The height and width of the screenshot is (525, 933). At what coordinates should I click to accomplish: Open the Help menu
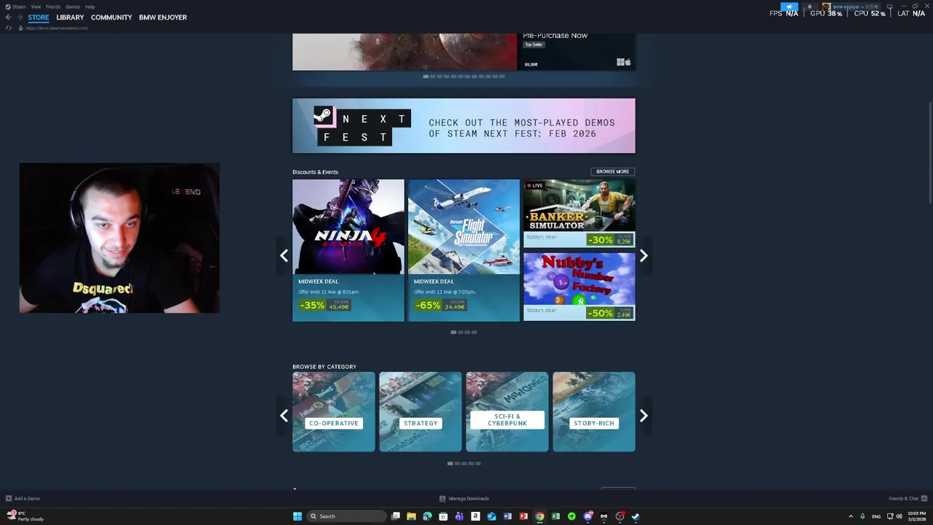(x=90, y=7)
